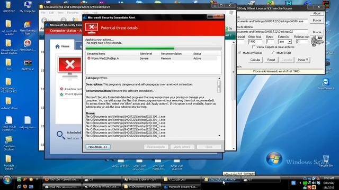Screen dimensions: 339x190
Task: Launch the Camtasia Studio 6 shortcut
Action: coord(9,143)
